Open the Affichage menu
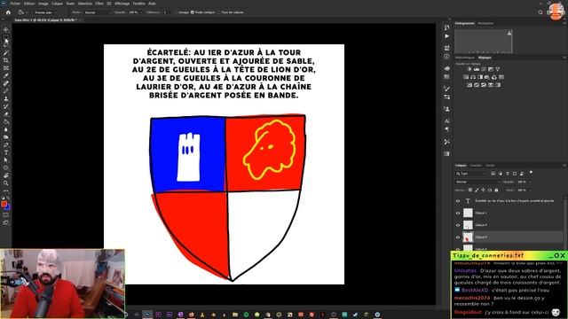 coord(122,4)
